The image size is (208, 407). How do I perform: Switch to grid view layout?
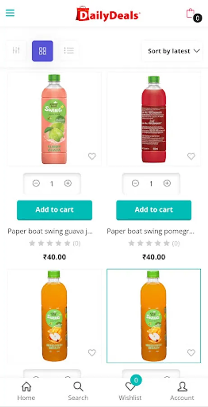[42, 51]
